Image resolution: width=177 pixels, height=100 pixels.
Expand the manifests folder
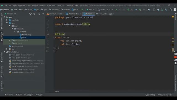click(x=7, y=20)
